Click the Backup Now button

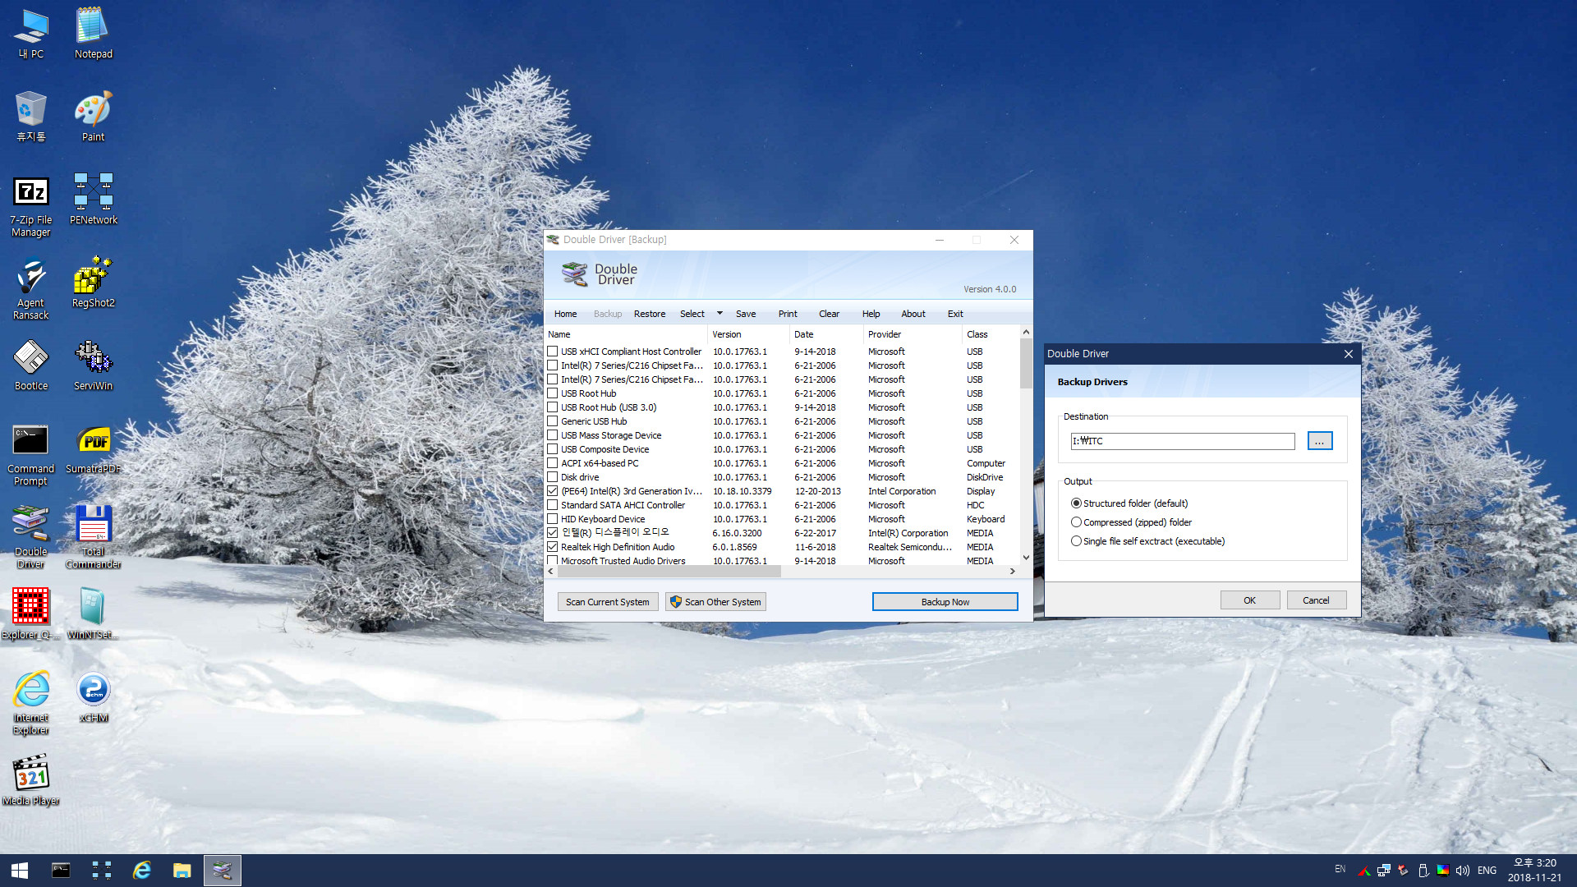(945, 602)
